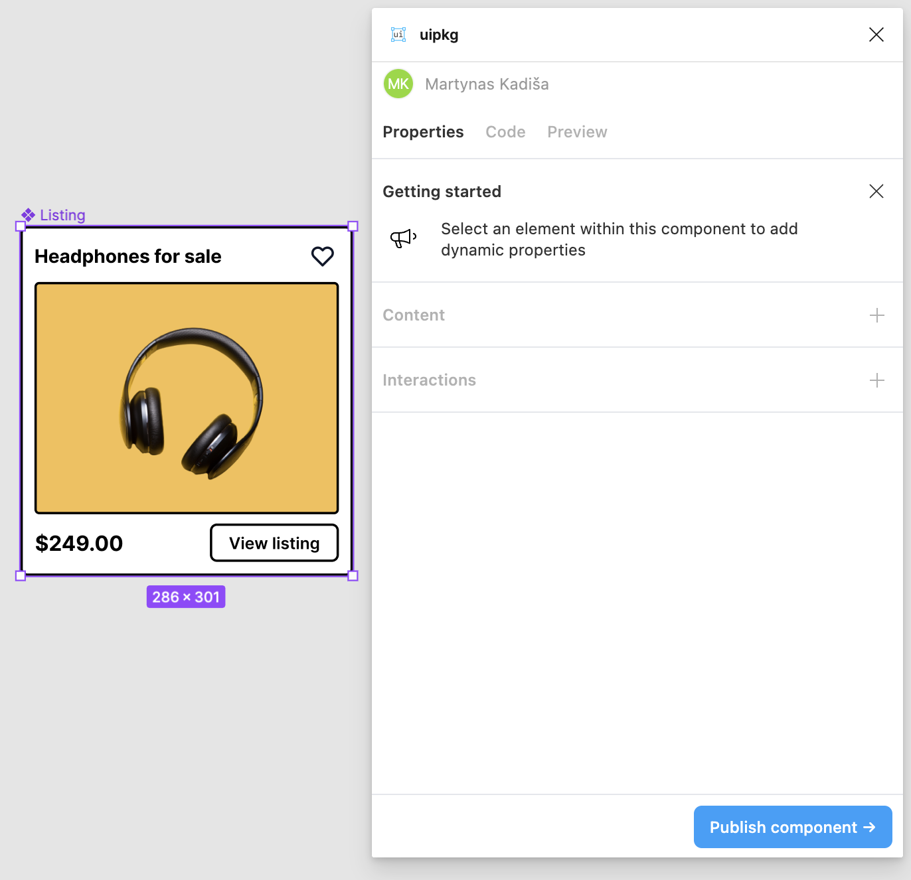Switch to the Code tab
Viewport: 911px width, 880px height.
[505, 132]
